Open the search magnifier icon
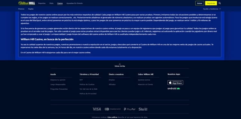This screenshot has height=119, width=241. pos(220,3)
